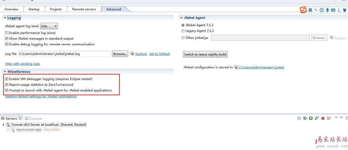
Task: Click Browse button for Log File
Action: (120, 54)
